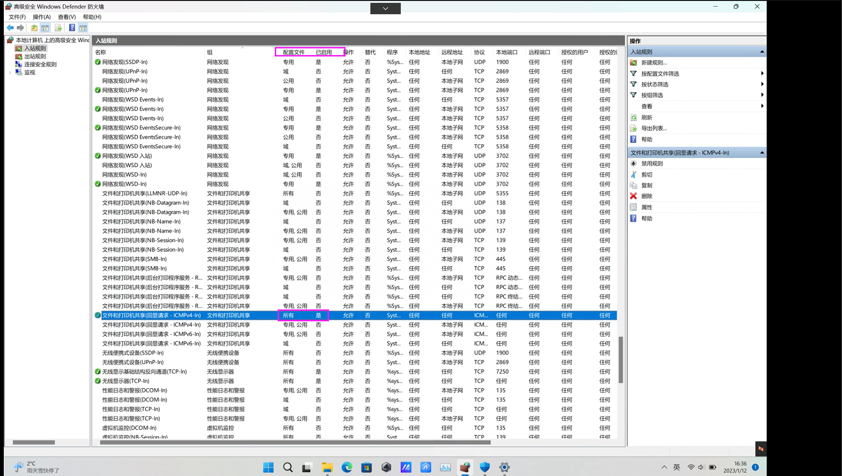The image size is (842, 476).
Task: Open Windows Security via the shield taskbar icon
Action: [x=484, y=467]
